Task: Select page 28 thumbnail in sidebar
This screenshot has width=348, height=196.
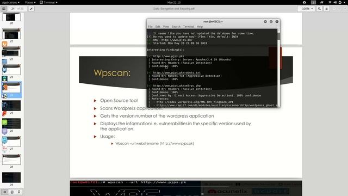Action: pyautogui.click(x=11, y=160)
